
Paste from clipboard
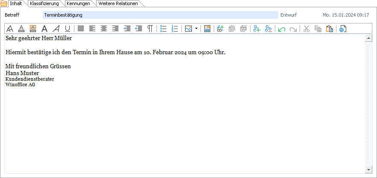(x=330, y=29)
